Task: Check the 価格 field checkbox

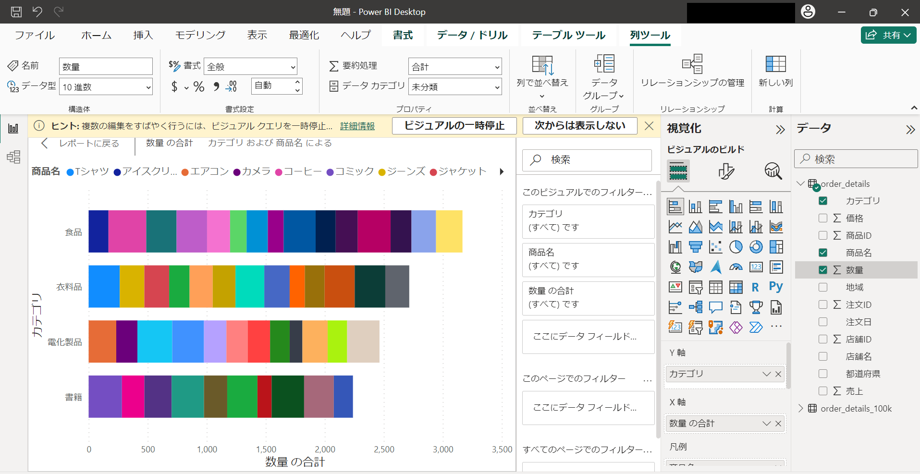Action: (x=823, y=218)
